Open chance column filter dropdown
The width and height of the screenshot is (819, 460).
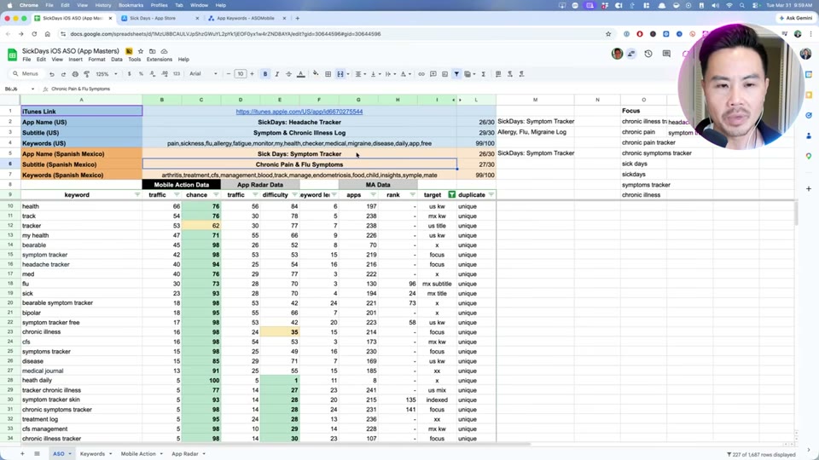(216, 195)
